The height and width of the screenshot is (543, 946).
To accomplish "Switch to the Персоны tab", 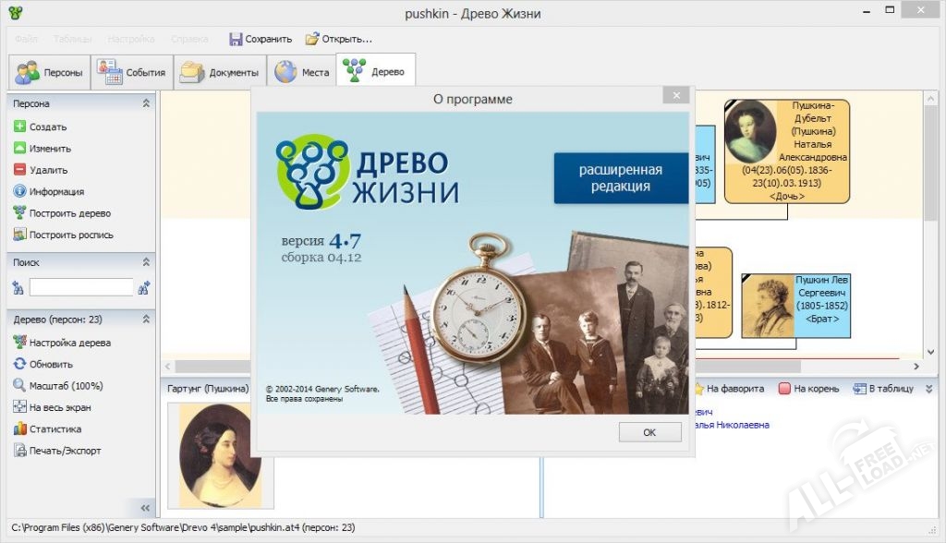I will (50, 72).
